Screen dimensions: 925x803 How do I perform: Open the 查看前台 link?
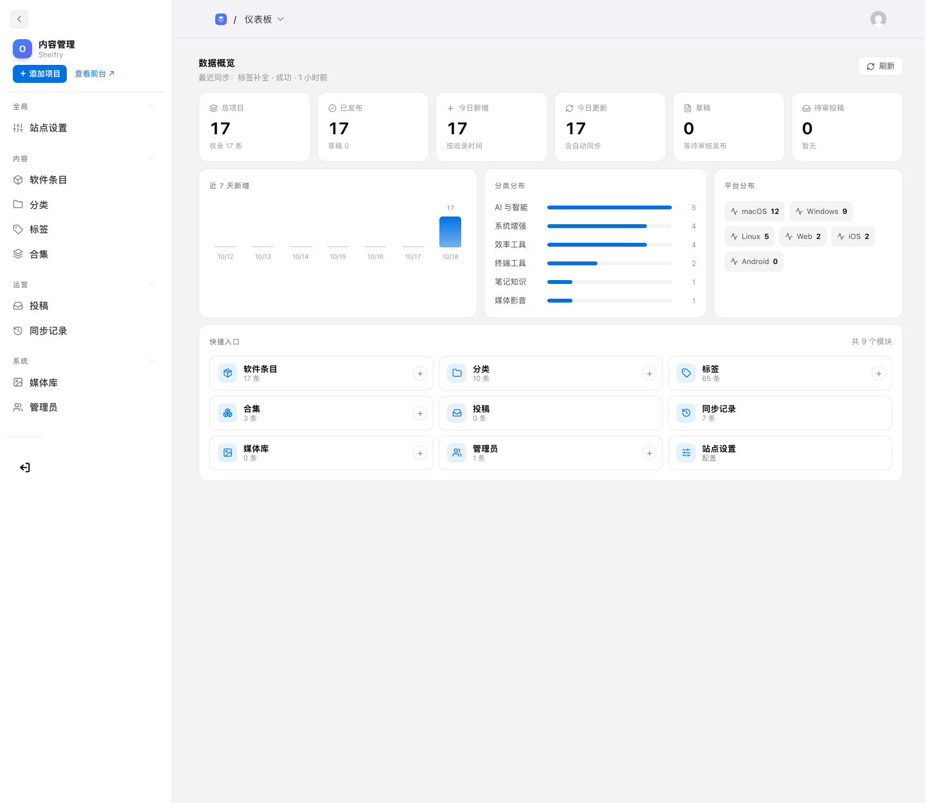(x=94, y=74)
